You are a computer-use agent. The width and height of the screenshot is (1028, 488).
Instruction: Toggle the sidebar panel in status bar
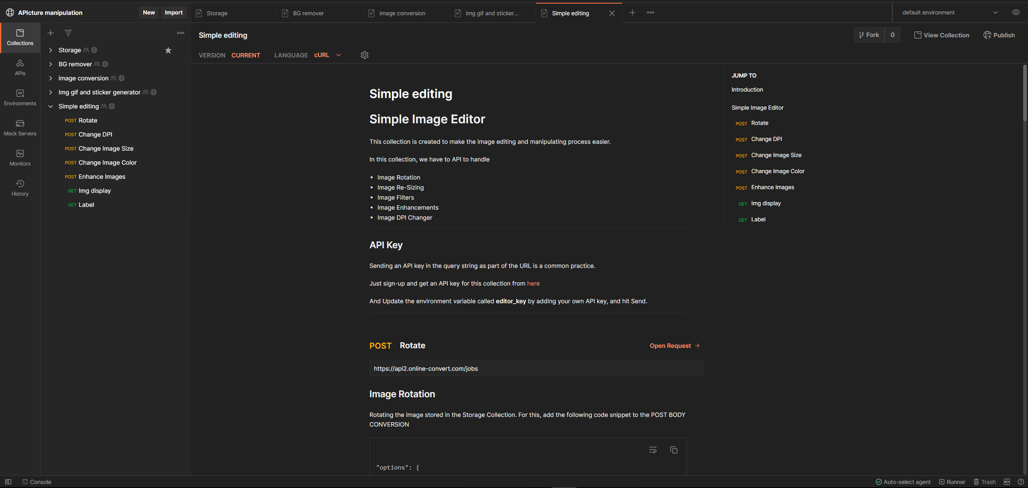pyautogui.click(x=8, y=482)
